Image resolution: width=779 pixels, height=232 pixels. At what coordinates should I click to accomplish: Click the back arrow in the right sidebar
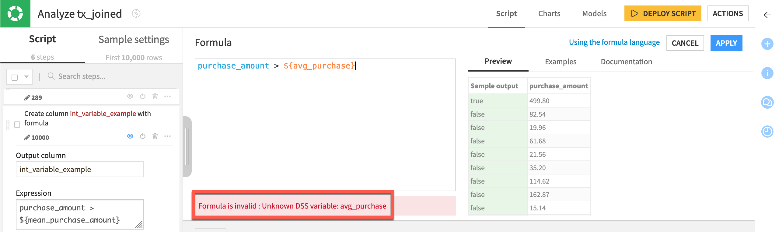tap(767, 15)
